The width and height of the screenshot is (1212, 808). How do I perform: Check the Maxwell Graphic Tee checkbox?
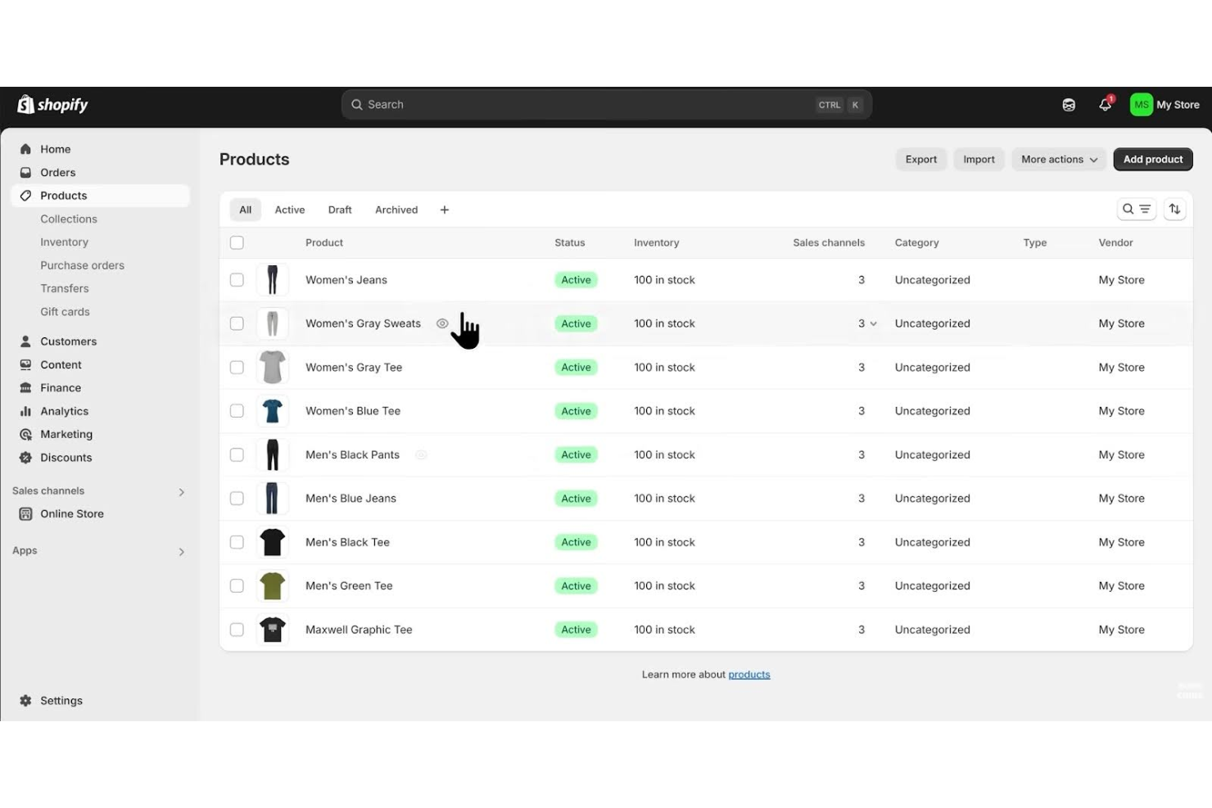pos(237,630)
